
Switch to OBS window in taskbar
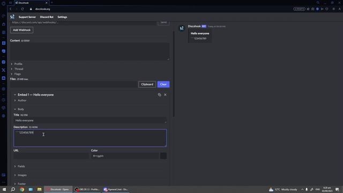87,189
